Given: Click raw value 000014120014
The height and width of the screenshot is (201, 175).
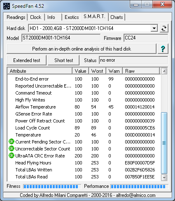Looking at the screenshot, I should pos(140,107).
